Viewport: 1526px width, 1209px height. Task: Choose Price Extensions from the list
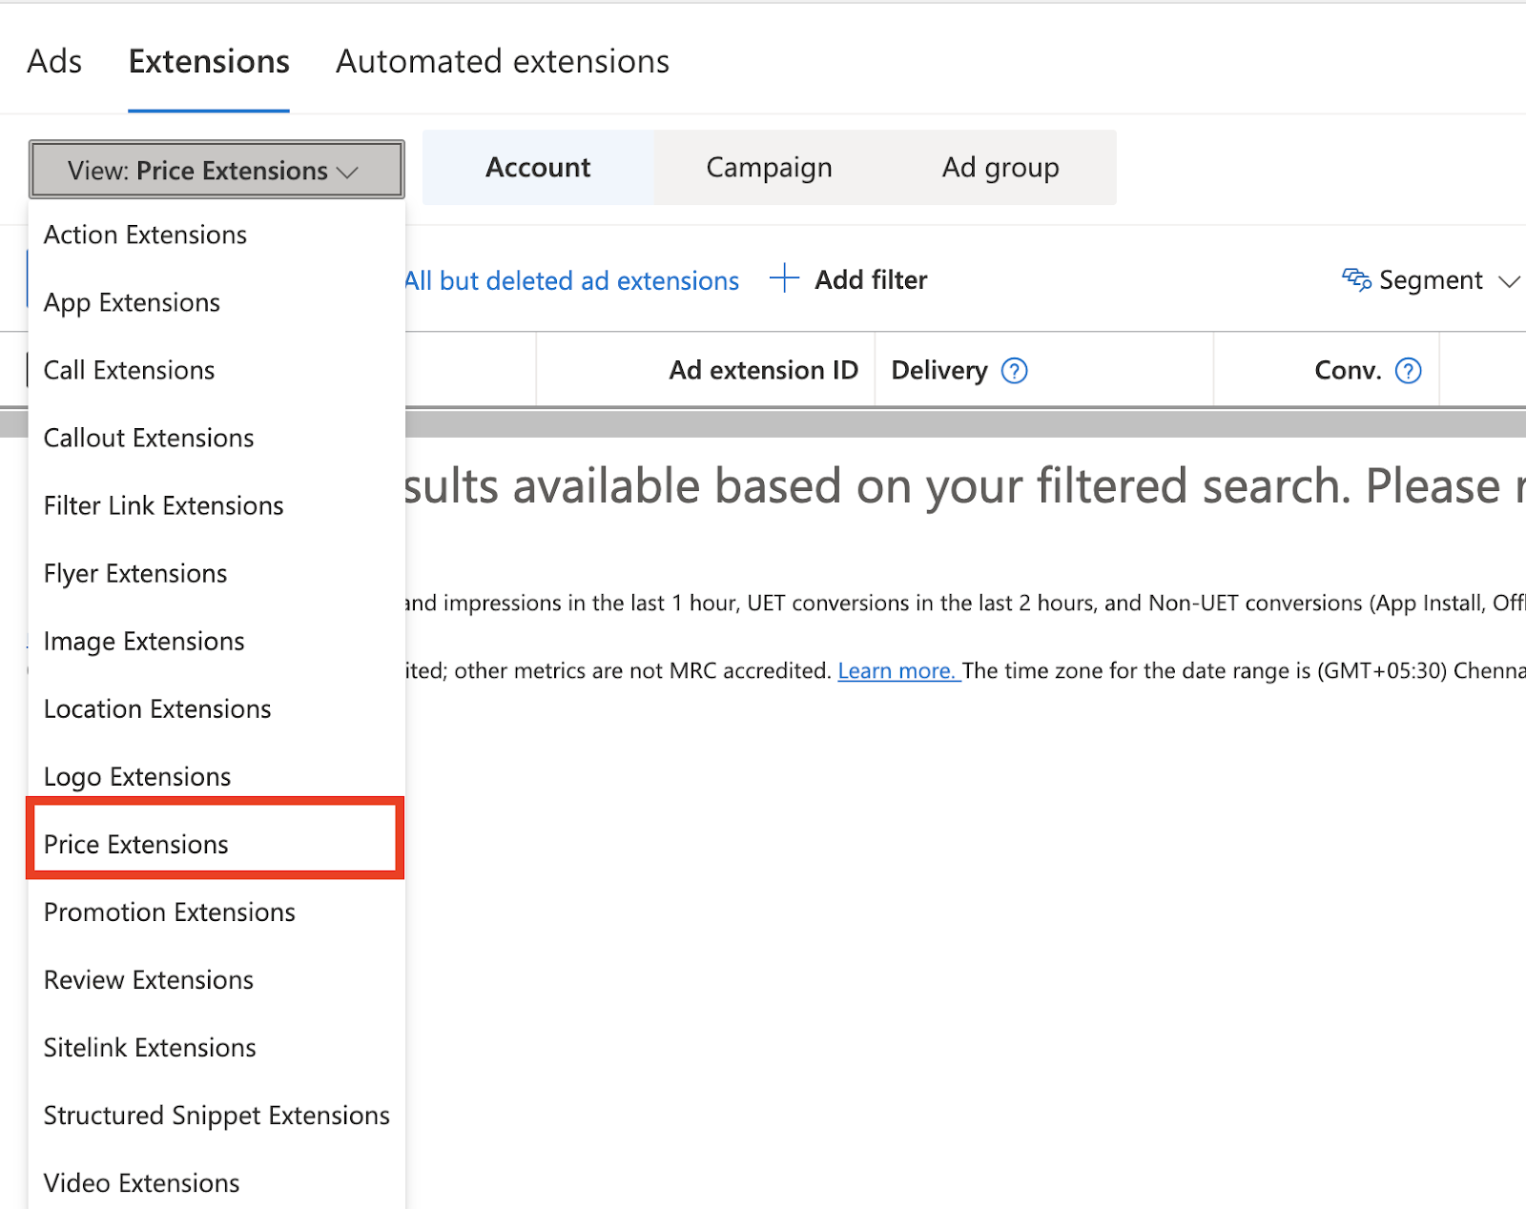tap(136, 845)
